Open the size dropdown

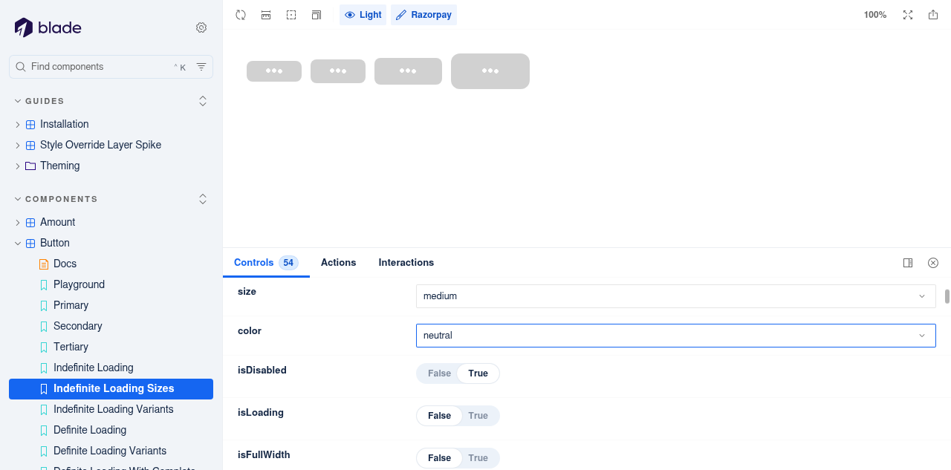coord(675,296)
